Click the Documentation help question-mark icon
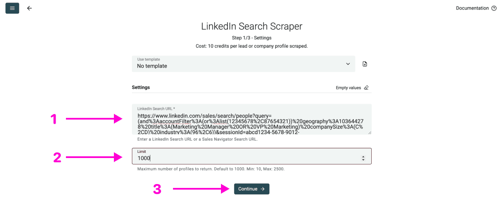Viewport: 504px width, 205px height. [494, 8]
